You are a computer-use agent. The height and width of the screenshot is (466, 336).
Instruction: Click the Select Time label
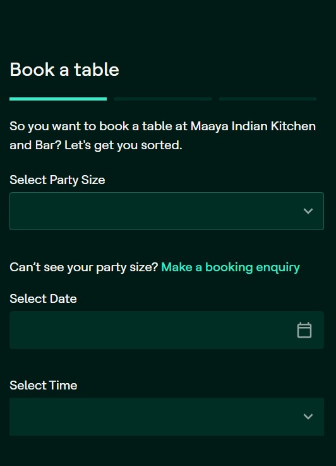[x=44, y=385]
